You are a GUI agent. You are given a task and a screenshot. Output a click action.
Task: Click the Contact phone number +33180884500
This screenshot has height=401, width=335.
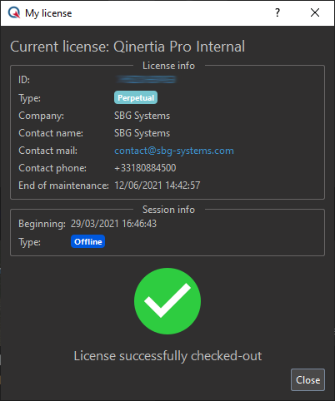coord(145,168)
